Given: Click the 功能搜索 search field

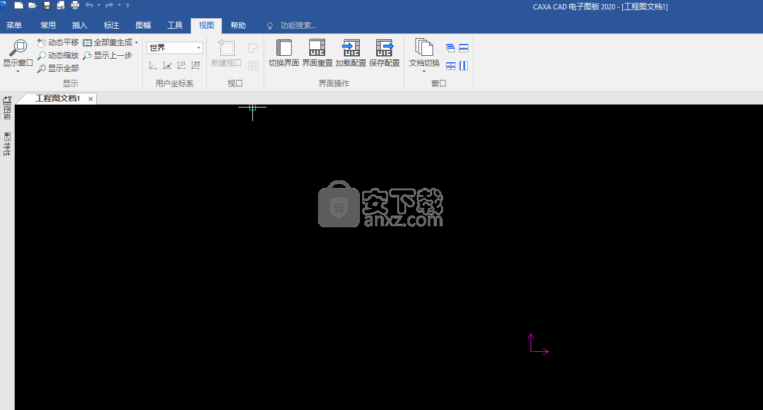Looking at the screenshot, I should coord(298,25).
